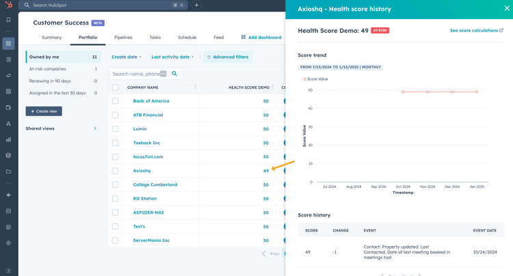Open the ASPIDER-NGI company link
This screenshot has width=513, height=276.
tap(148, 212)
